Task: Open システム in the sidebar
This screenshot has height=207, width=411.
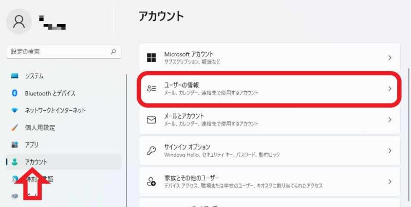Action: coord(64,76)
